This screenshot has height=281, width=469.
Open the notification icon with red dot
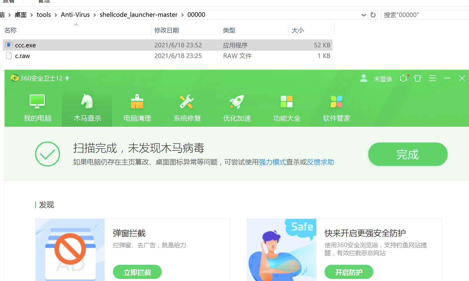pos(404,78)
